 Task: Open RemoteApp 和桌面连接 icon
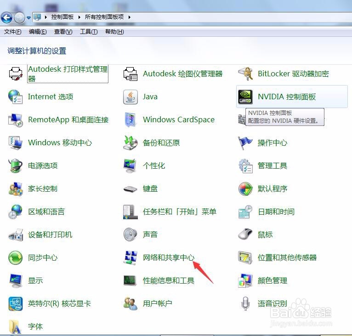pyautogui.click(x=16, y=120)
